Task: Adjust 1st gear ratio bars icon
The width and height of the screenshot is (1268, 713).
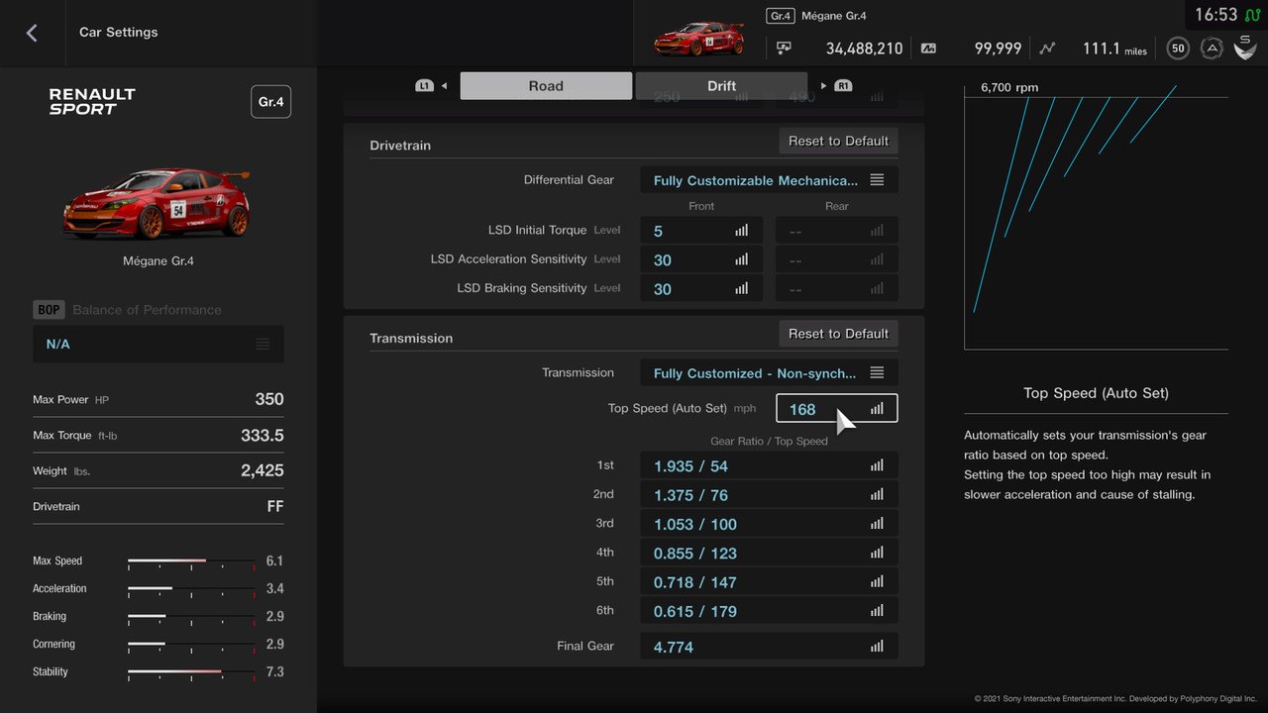Action: pyautogui.click(x=877, y=465)
